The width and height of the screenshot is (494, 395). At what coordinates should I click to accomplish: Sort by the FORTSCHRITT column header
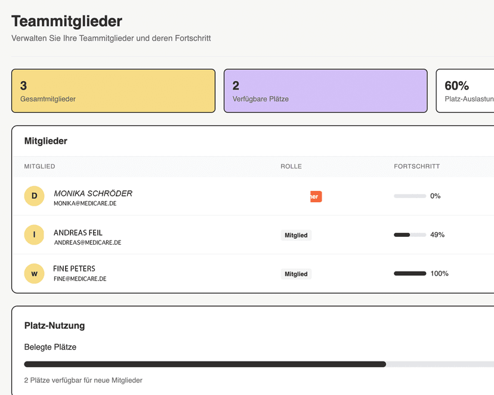417,166
